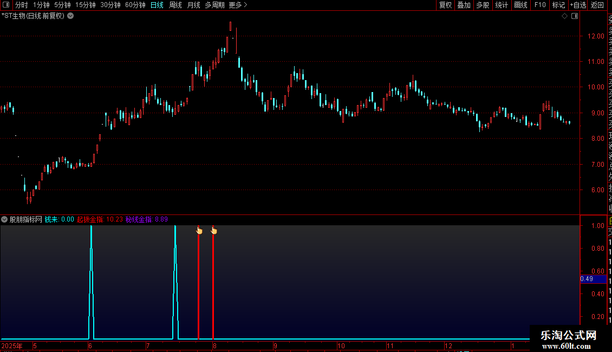The width and height of the screenshot is (612, 352).
Task: Add stock via +自选 button
Action: (578, 5)
